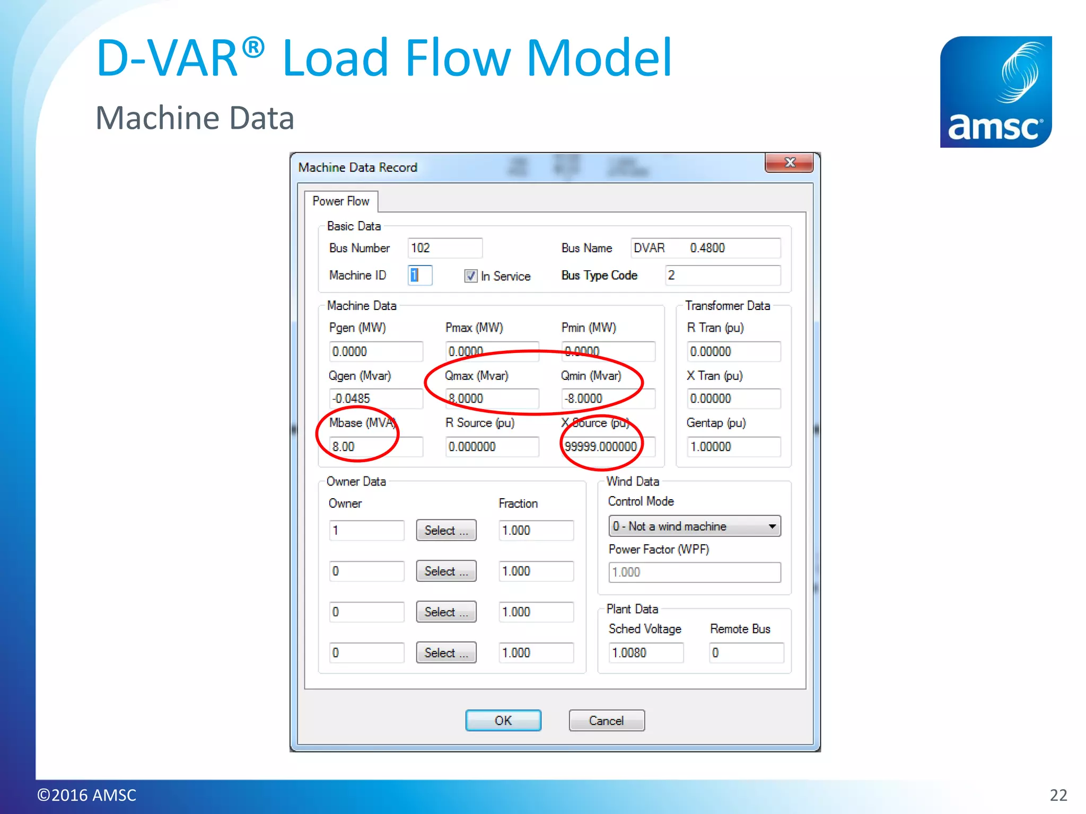Click the fourth owner Fraction field

[536, 653]
